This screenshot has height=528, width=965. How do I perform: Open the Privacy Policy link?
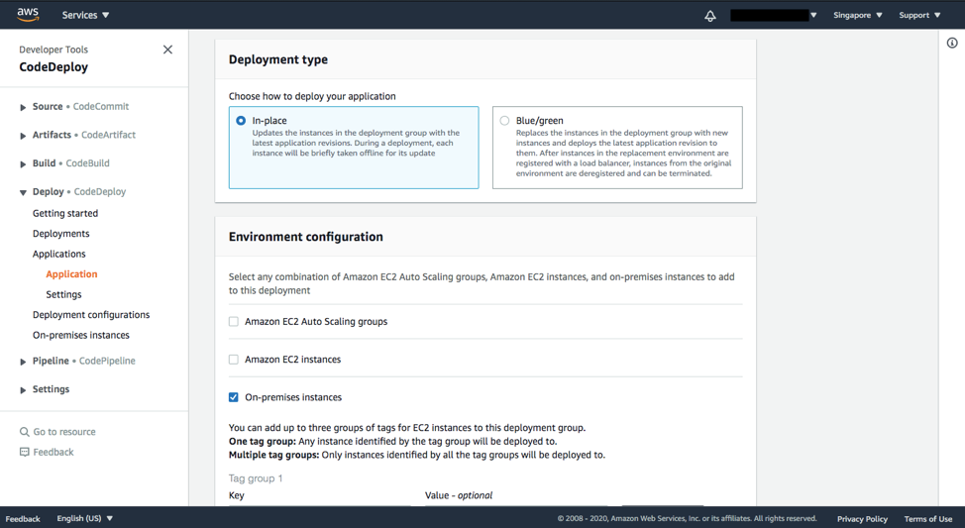pos(862,519)
